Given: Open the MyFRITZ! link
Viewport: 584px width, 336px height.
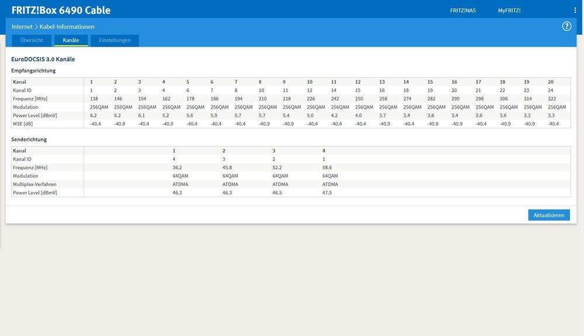Looking at the screenshot, I should pos(509,10).
